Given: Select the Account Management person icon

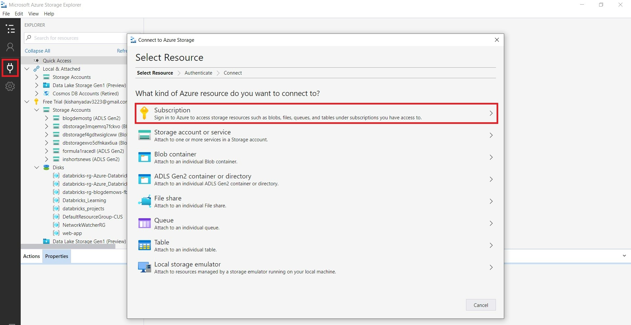Looking at the screenshot, I should (10, 47).
